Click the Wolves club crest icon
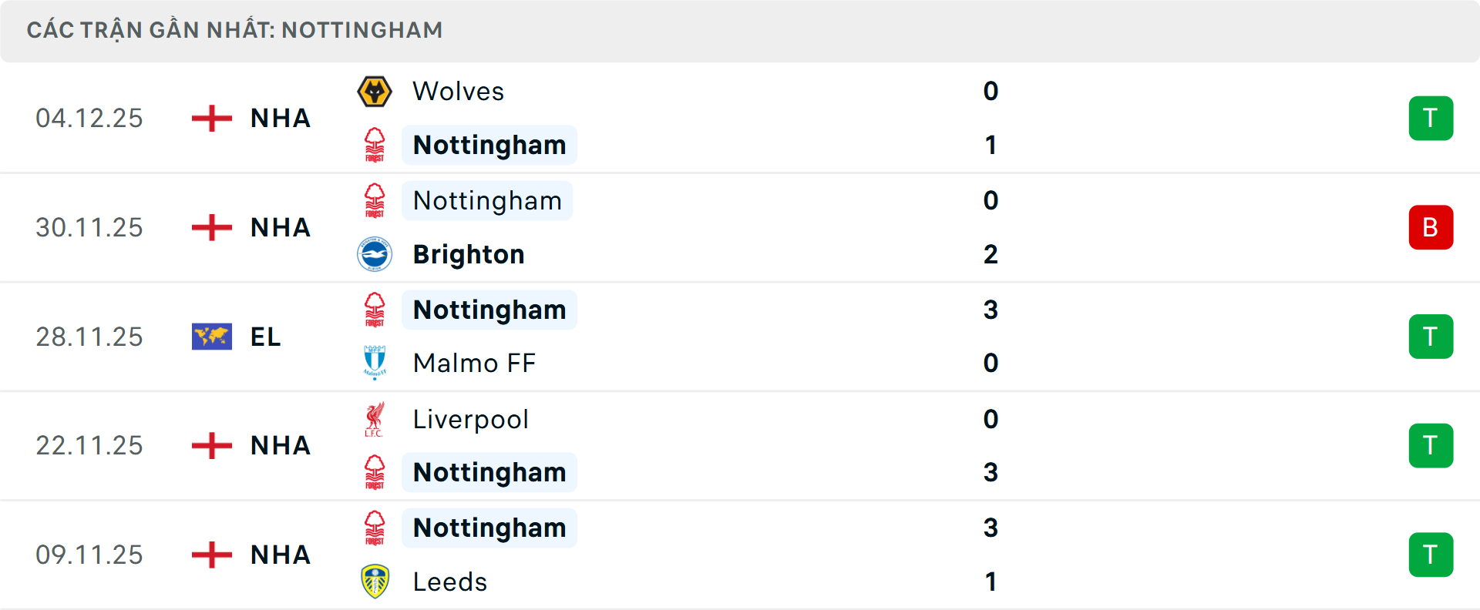Image resolution: width=1480 pixels, height=610 pixels. coord(375,92)
